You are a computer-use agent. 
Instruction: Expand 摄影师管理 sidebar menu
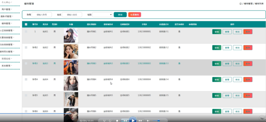(6, 16)
